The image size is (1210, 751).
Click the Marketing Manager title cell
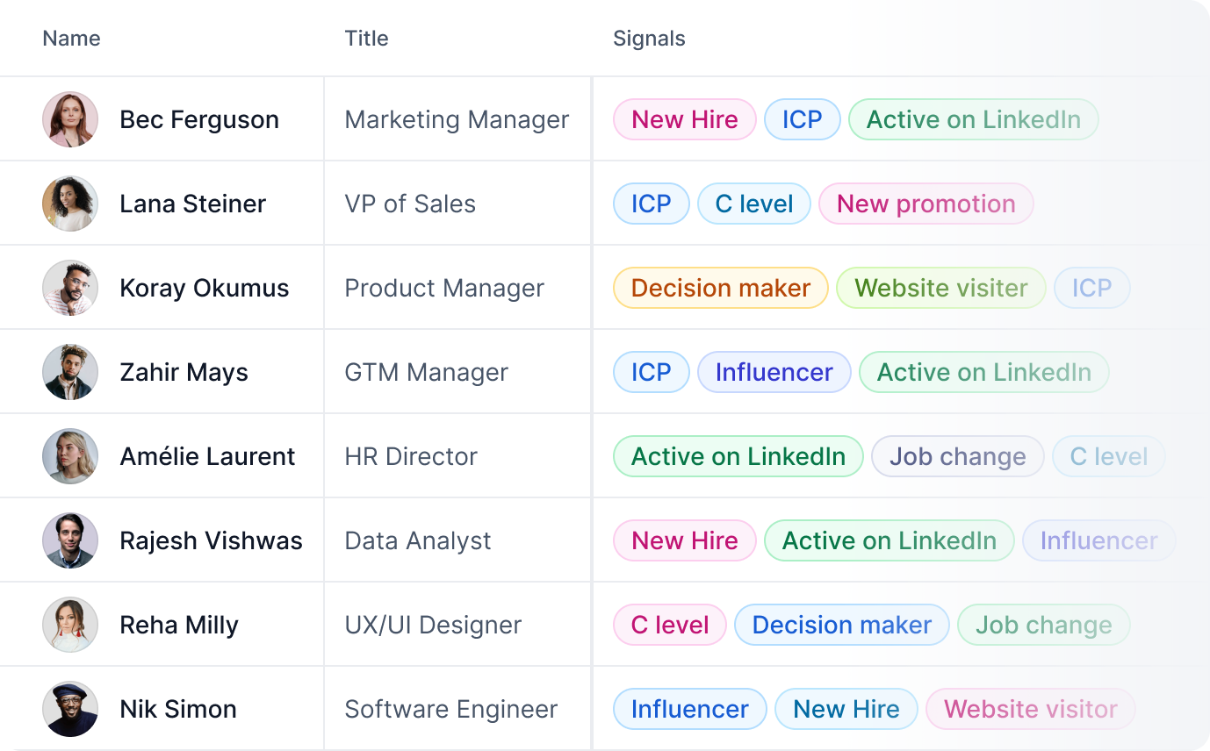pyautogui.click(x=457, y=119)
